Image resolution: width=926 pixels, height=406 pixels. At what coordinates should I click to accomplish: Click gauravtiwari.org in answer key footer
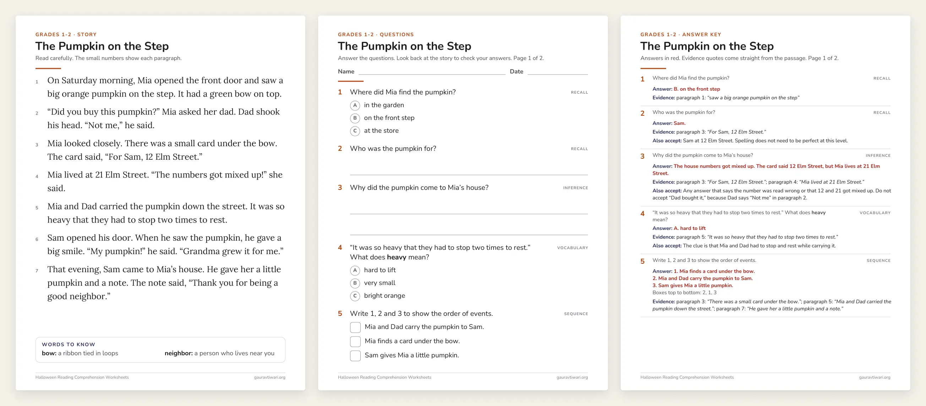(875, 377)
